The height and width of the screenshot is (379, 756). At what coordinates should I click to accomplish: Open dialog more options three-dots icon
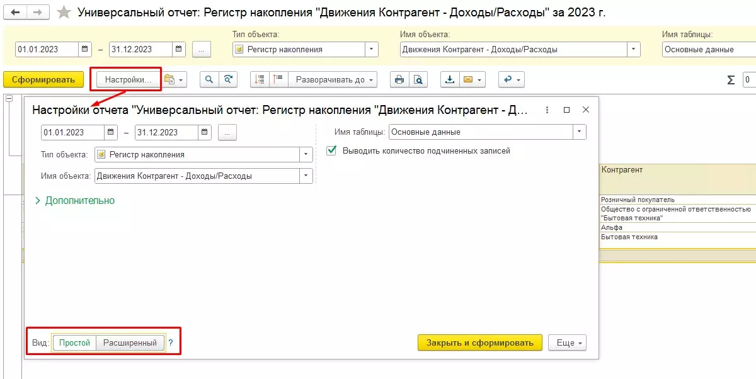(x=547, y=110)
